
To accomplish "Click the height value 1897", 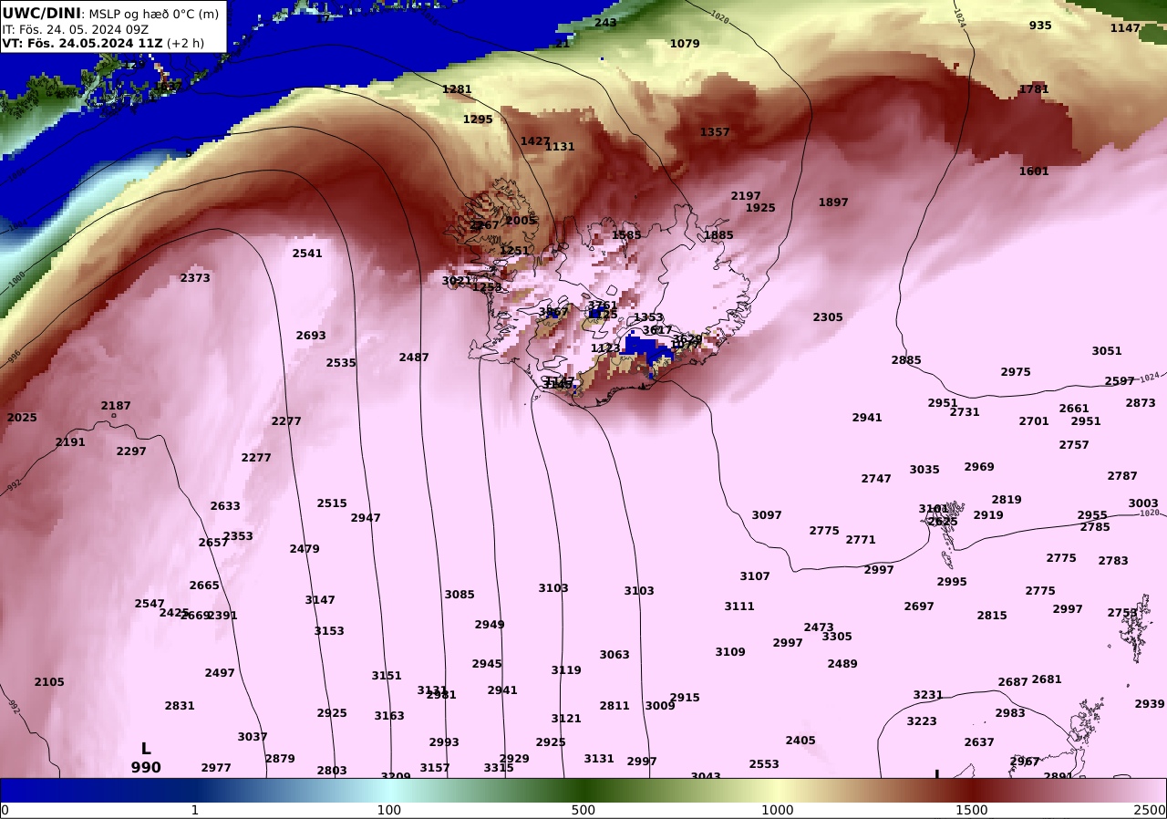I will coord(833,202).
